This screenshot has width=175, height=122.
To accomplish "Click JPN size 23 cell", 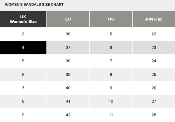I will [154, 47].
